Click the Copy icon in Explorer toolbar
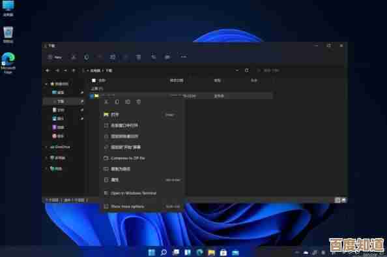The width and height of the screenshot is (387, 257). click(87, 57)
